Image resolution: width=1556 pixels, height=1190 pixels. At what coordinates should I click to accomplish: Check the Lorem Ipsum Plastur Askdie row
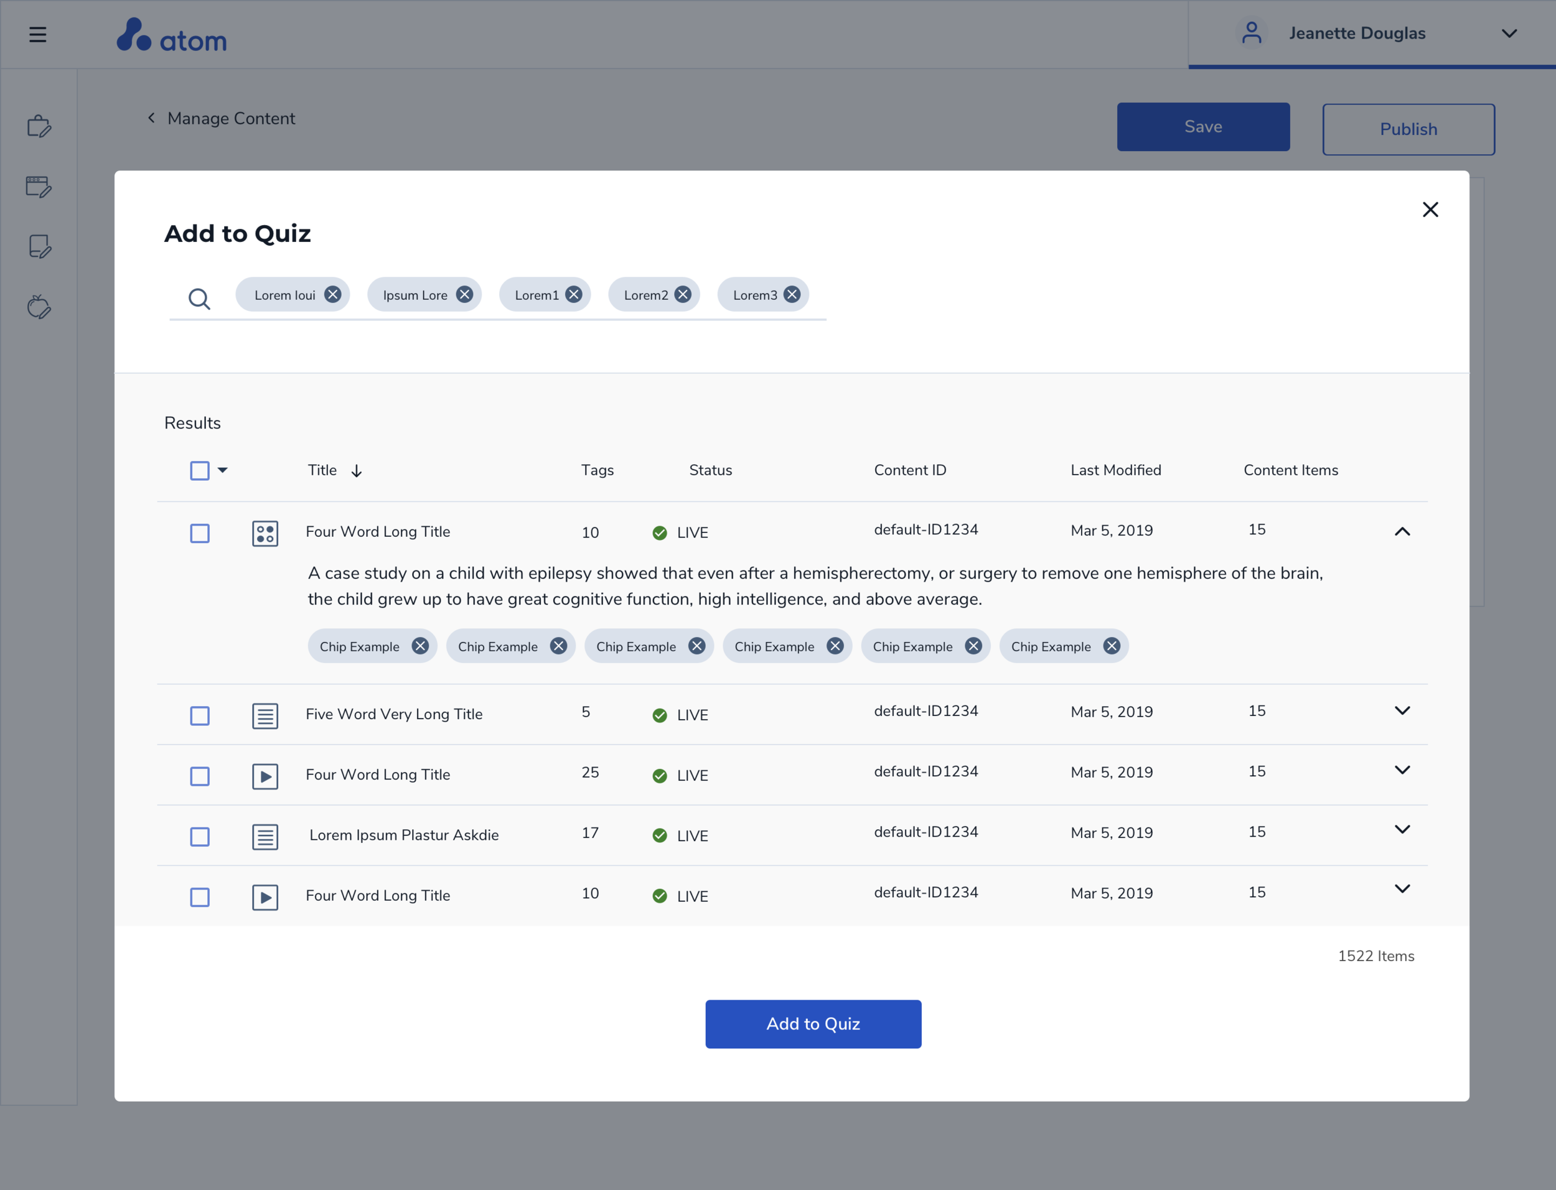[200, 837]
